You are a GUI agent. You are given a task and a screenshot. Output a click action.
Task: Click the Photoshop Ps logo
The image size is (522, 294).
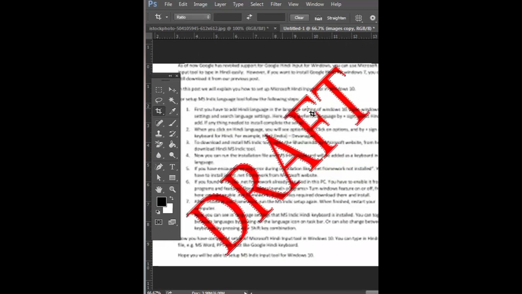click(x=153, y=4)
